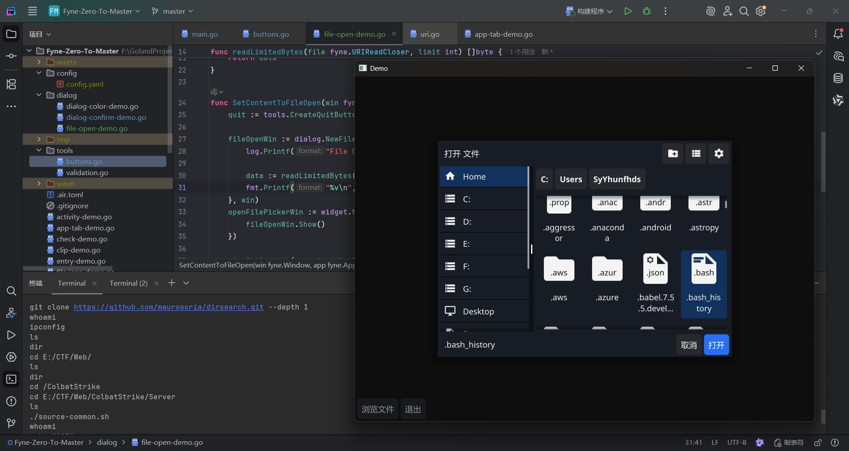
Task: Switch to Terminal (2) tab
Action: [128, 283]
